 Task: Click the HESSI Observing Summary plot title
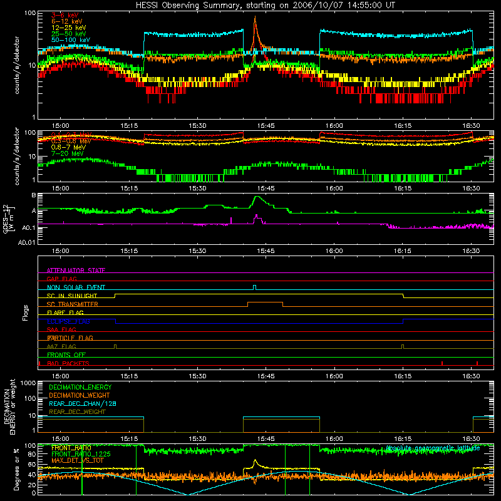pyautogui.click(x=265, y=6)
